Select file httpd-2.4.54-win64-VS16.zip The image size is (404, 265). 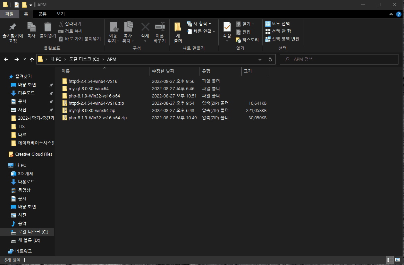(96, 103)
